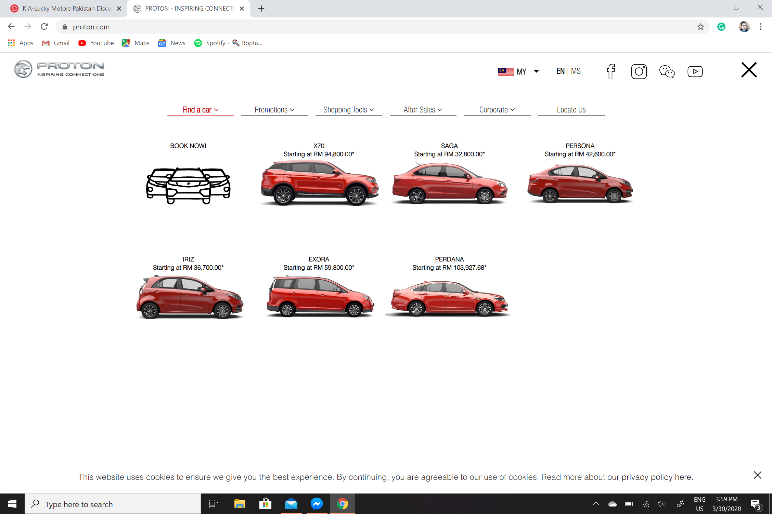Open the Chrome profile avatar

(744, 27)
